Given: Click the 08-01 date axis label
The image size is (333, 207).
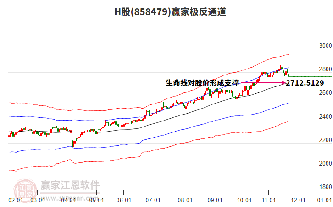Looking at the screenshot, I should [x=185, y=201].
